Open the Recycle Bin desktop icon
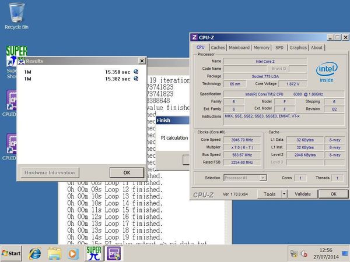This screenshot has height=262, width=350. 16,14
